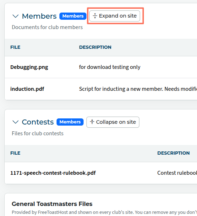Click the Members badge beside Members heading

click(73, 16)
